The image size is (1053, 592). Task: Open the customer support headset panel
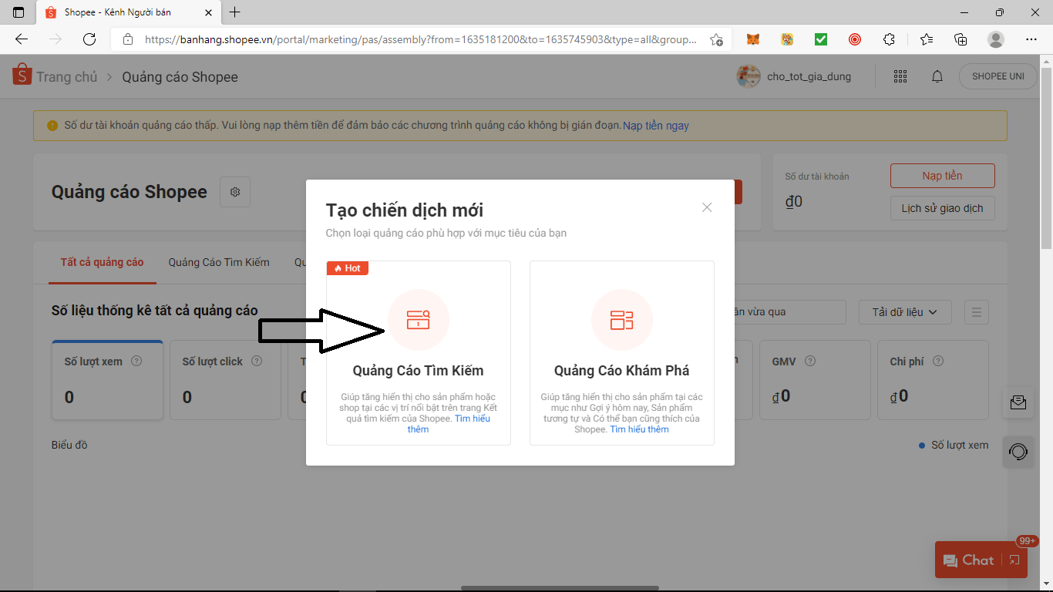tap(1018, 452)
